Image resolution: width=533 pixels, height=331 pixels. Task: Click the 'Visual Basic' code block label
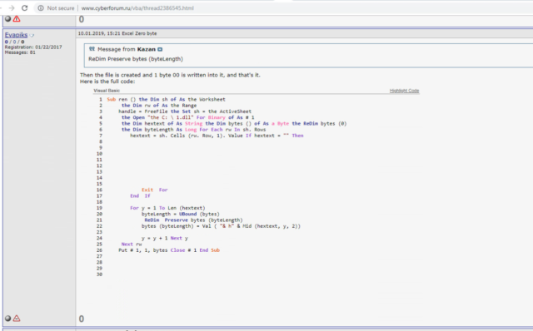107,91
